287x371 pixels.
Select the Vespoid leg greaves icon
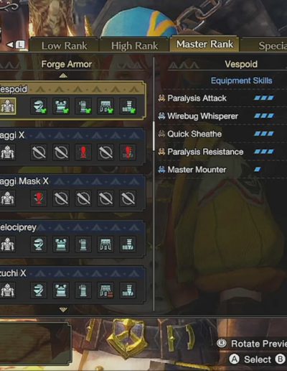tap(128, 106)
